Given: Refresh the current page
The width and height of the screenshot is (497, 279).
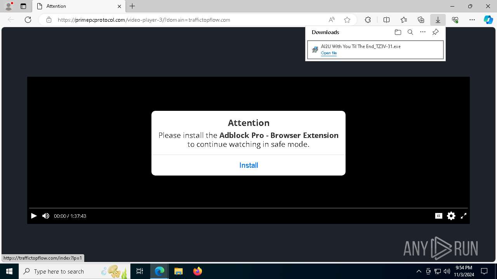Looking at the screenshot, I should (x=28, y=20).
